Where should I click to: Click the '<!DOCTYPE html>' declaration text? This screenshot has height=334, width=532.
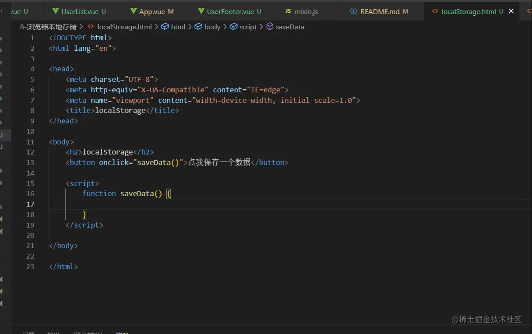(x=81, y=38)
